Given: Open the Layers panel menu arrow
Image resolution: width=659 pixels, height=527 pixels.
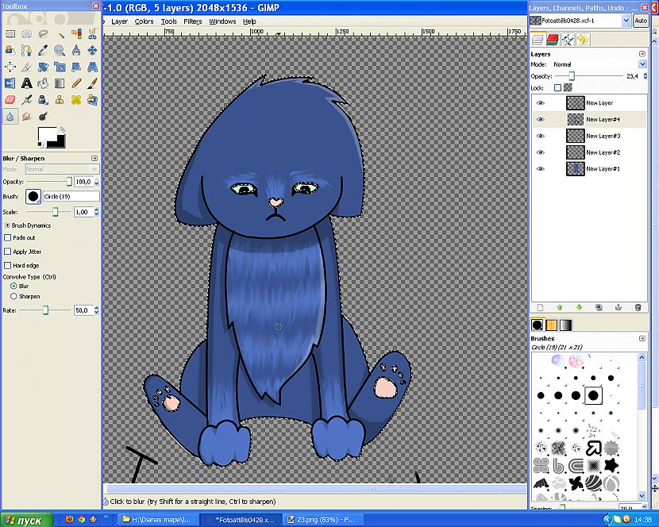Looking at the screenshot, I should (x=642, y=54).
